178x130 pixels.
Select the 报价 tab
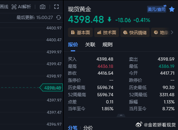coord(73,45)
